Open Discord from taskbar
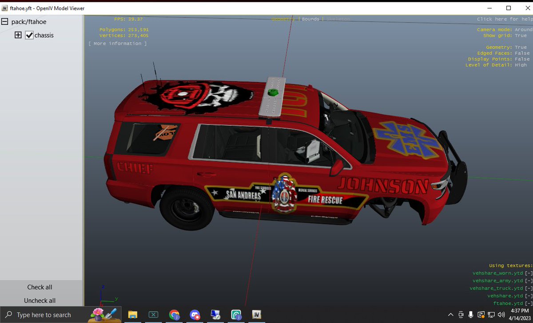 195,315
